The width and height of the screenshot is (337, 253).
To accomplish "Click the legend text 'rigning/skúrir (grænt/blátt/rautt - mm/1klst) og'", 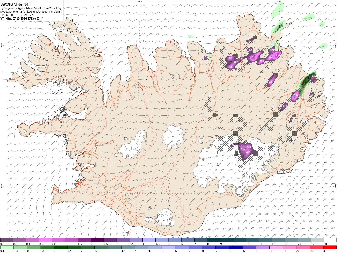I will click(31, 8).
